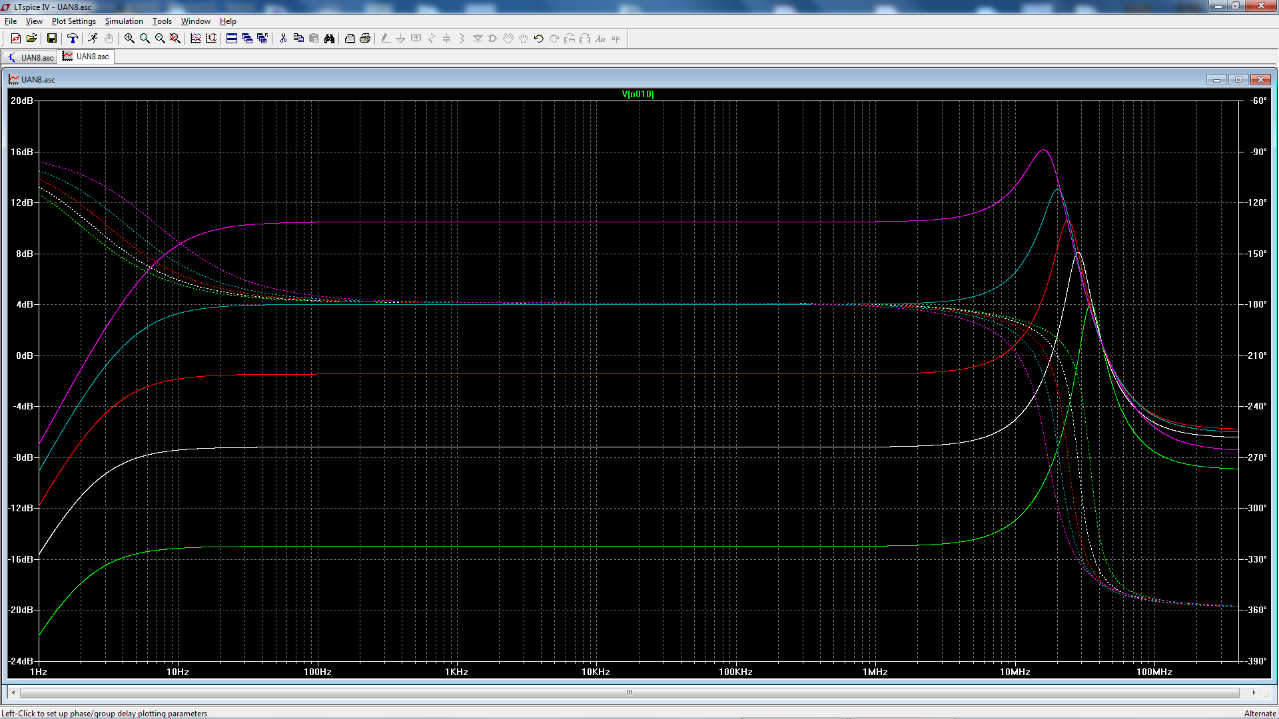This screenshot has height=719, width=1279.
Task: Click the Cascade Windows icon
Action: [x=247, y=39]
